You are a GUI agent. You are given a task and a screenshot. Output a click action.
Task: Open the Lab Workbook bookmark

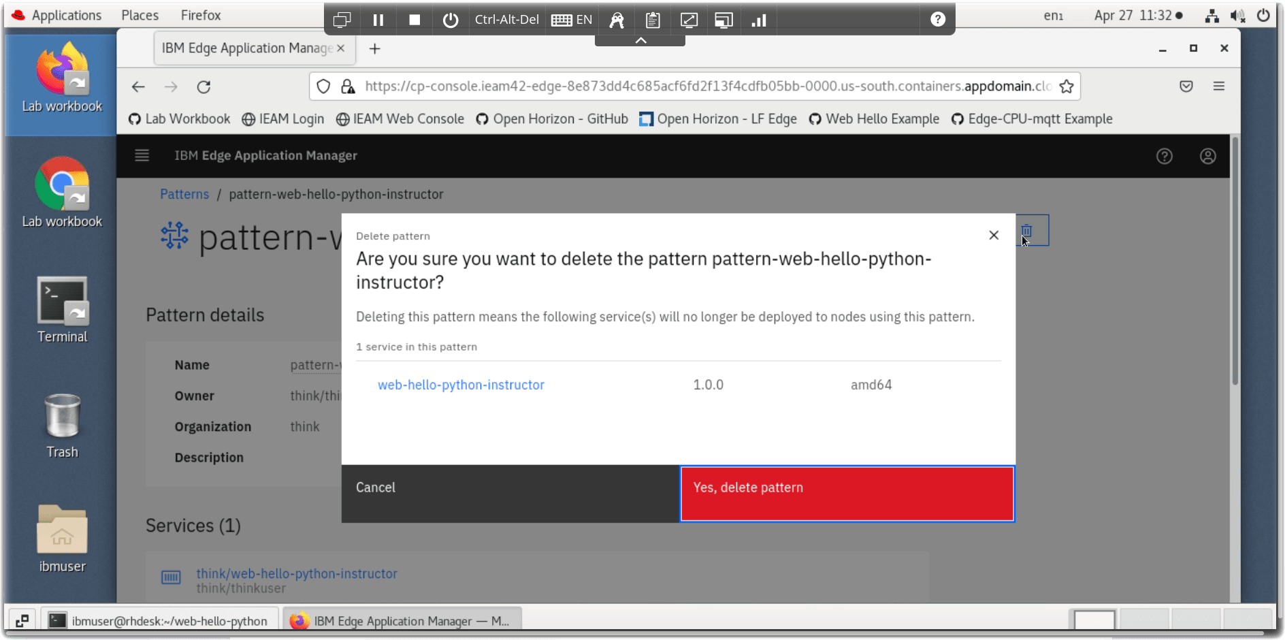180,119
